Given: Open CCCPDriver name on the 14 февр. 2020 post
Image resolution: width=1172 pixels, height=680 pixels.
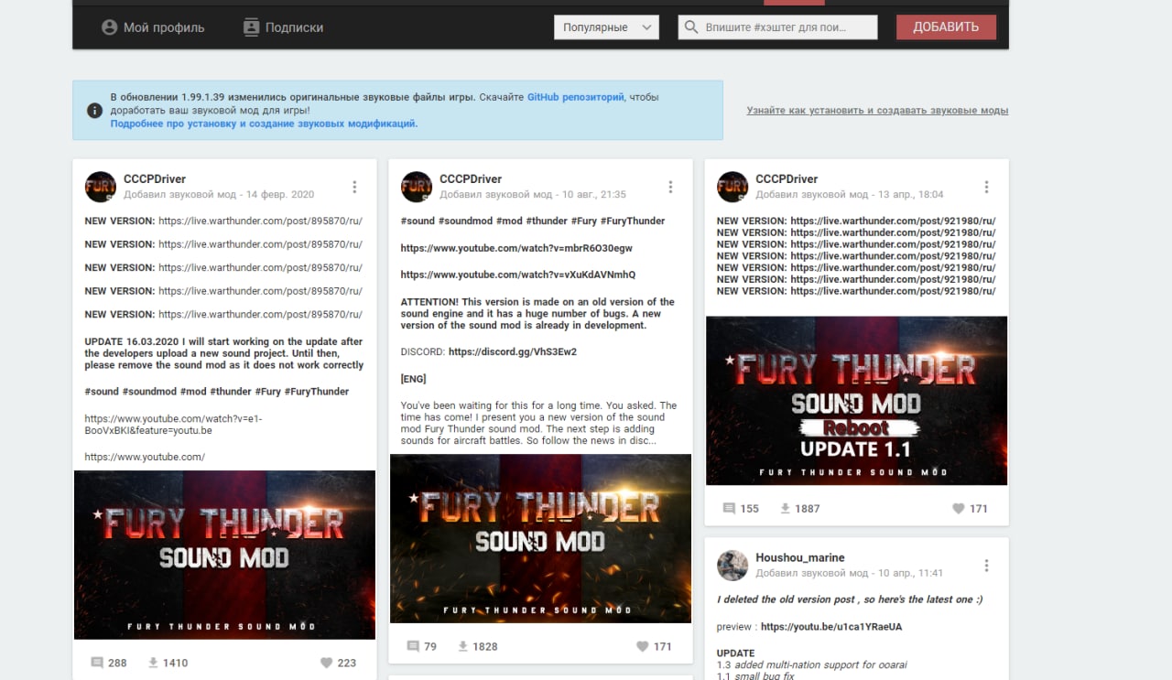Looking at the screenshot, I should pyautogui.click(x=155, y=179).
